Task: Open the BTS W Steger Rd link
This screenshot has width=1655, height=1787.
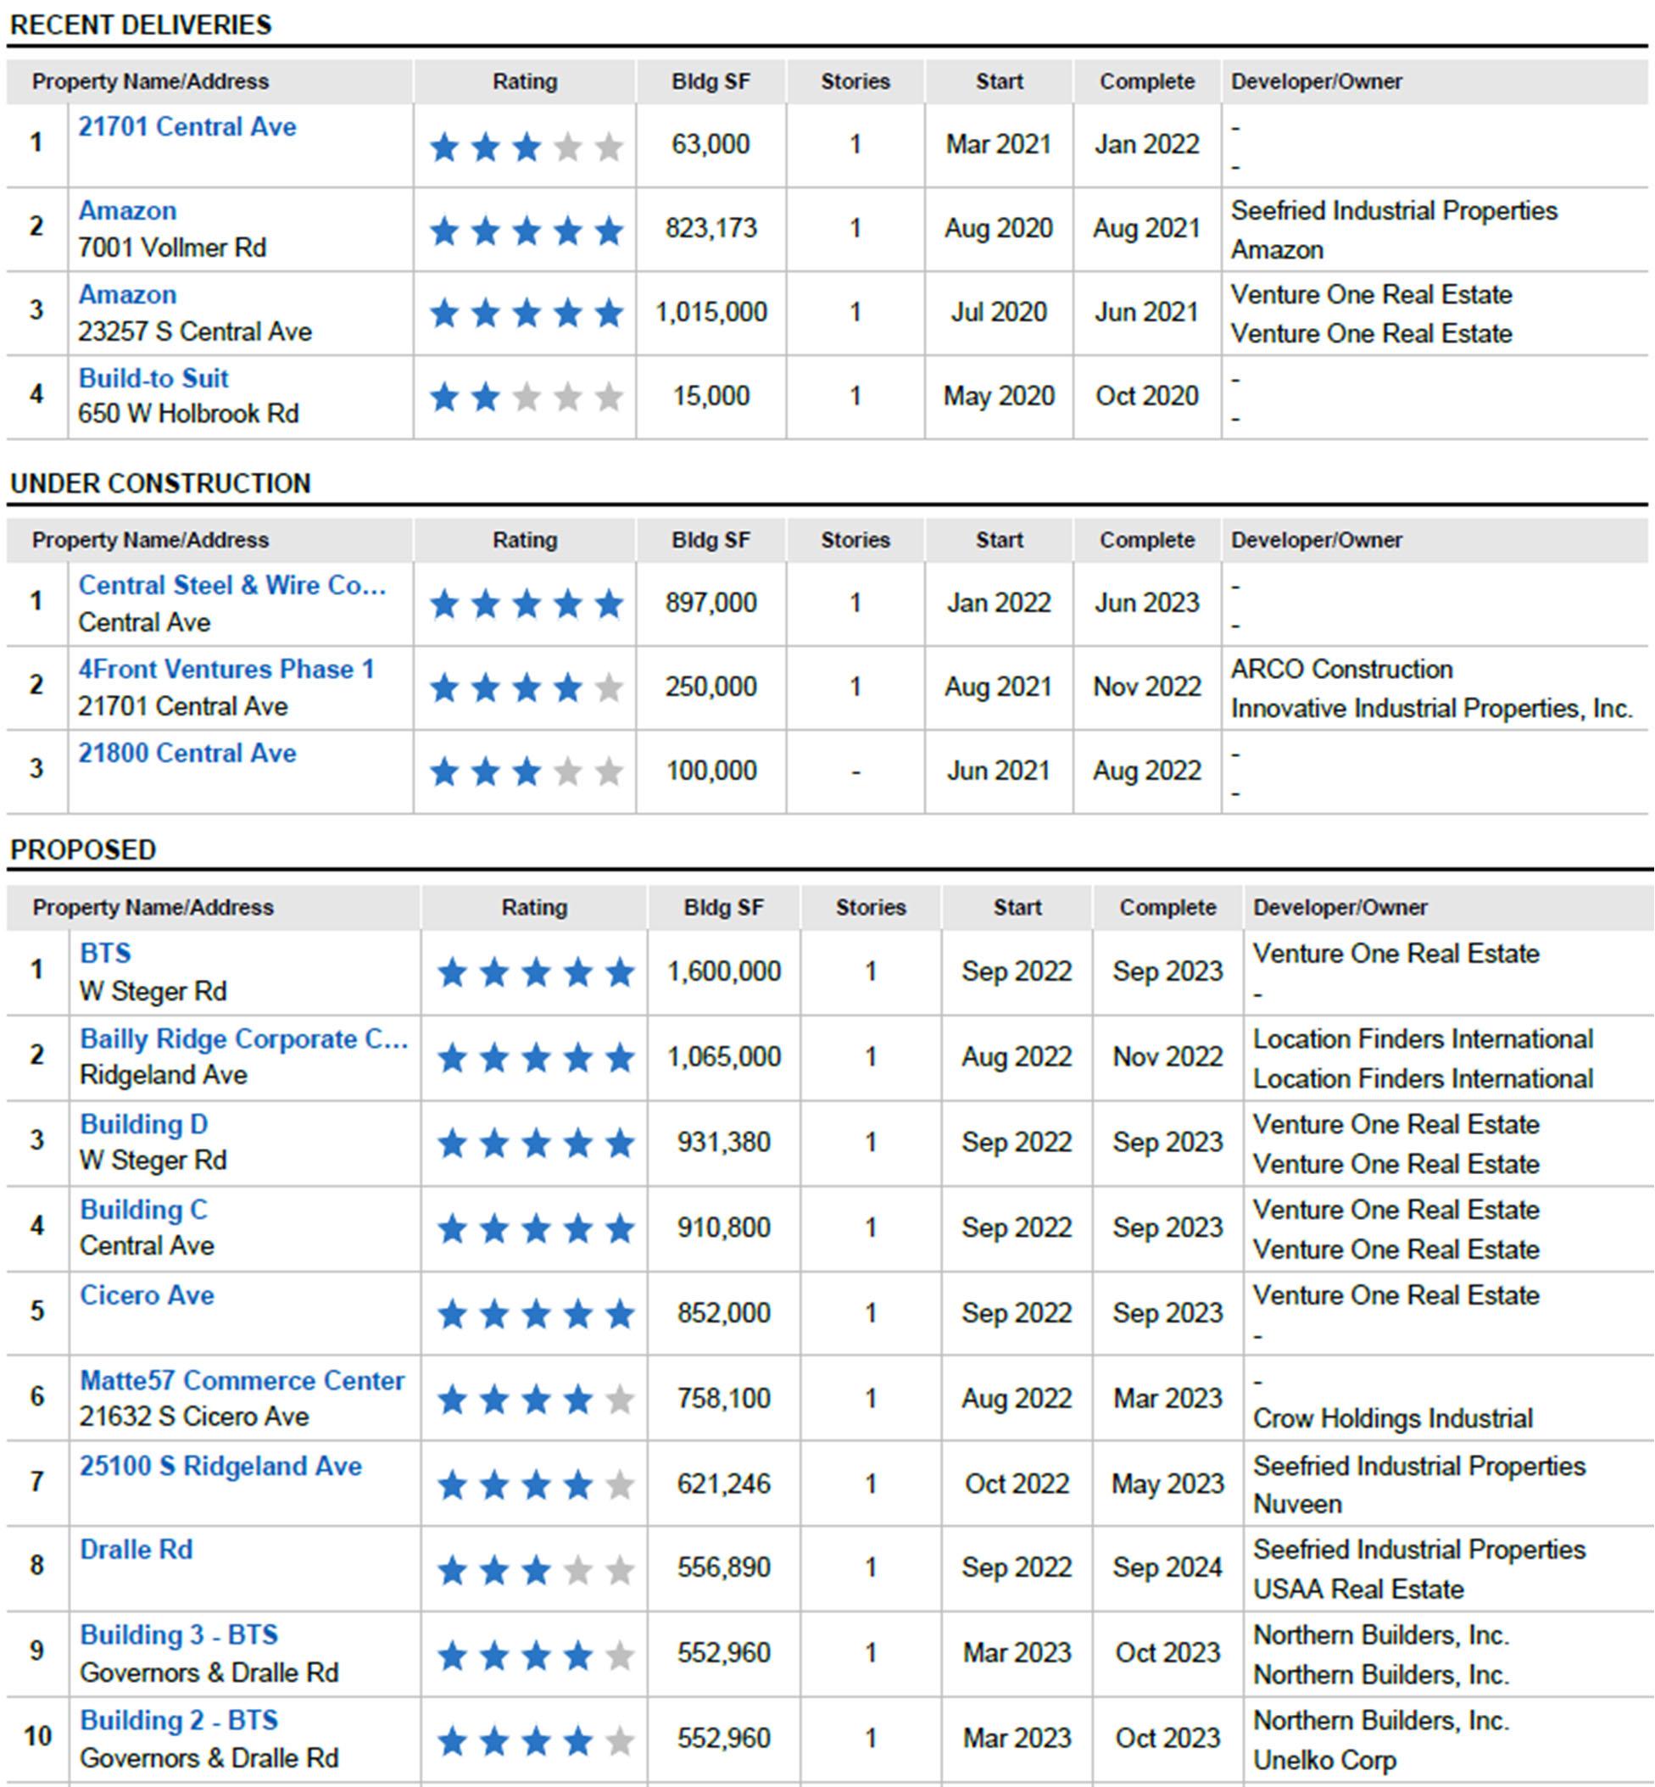Action: pos(105,954)
